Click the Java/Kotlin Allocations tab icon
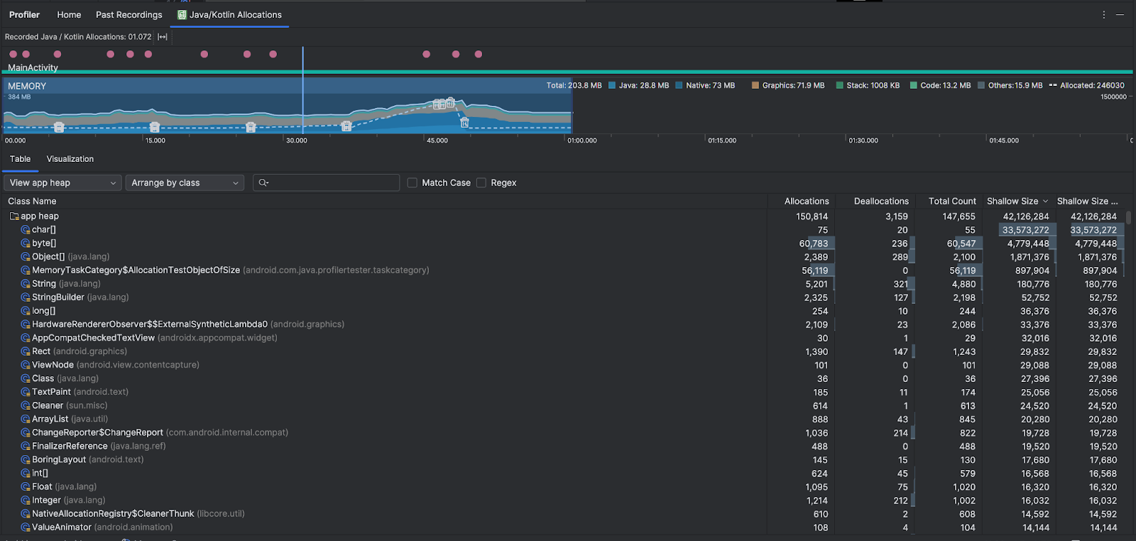The height and width of the screenshot is (541, 1136). coord(182,15)
